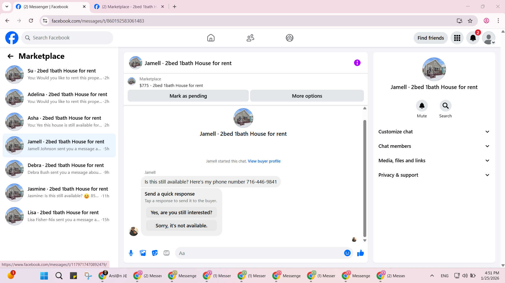Click Find friends button
505x283 pixels.
coord(431,38)
